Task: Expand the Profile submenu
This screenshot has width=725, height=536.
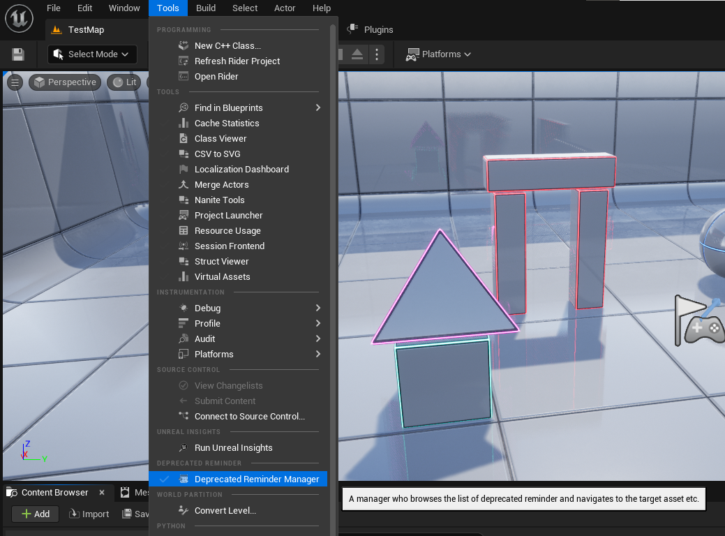Action: point(317,323)
